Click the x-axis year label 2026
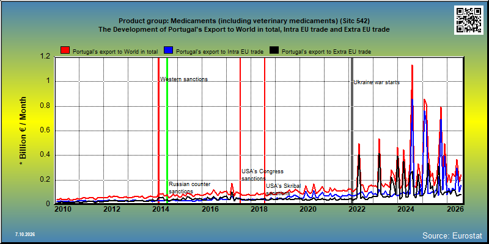The image size is (489, 244). 455,209
